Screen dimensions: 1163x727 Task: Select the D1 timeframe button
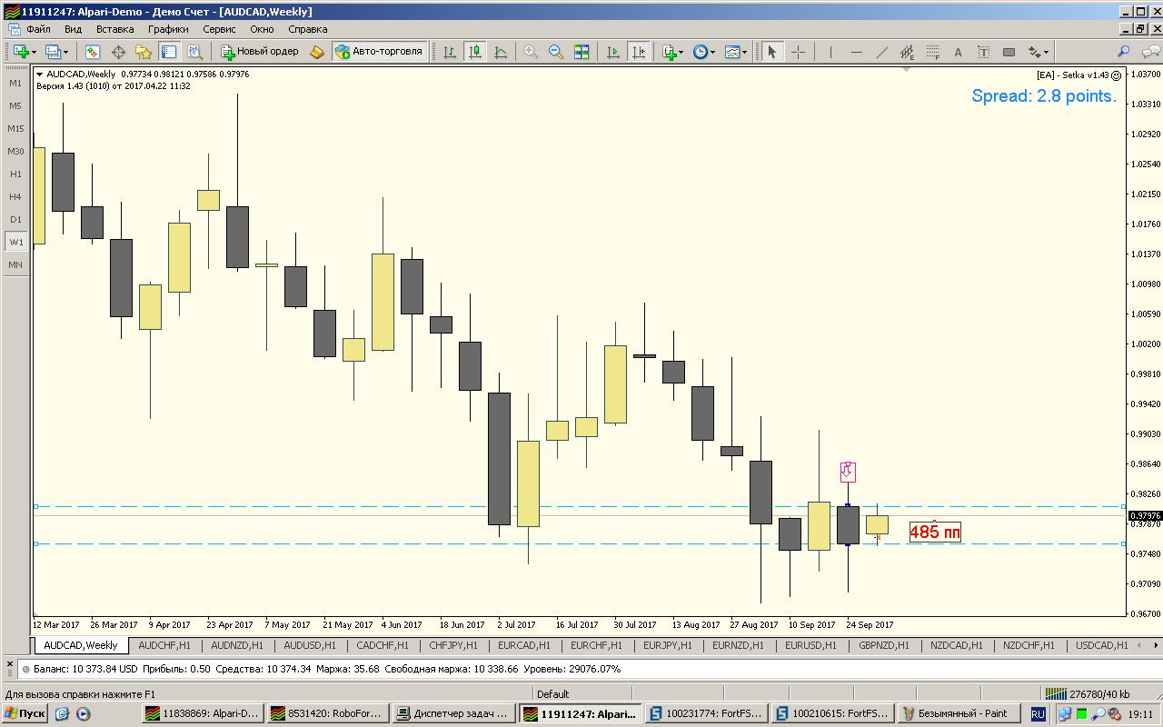(x=15, y=220)
